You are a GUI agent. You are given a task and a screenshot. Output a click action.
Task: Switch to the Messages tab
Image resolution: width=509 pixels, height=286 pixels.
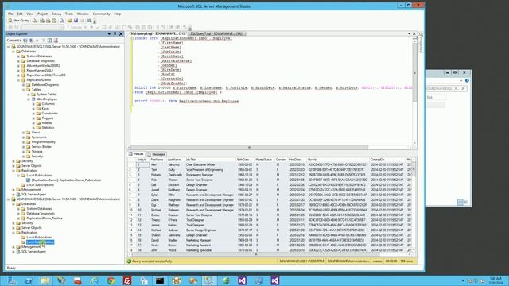(157, 154)
